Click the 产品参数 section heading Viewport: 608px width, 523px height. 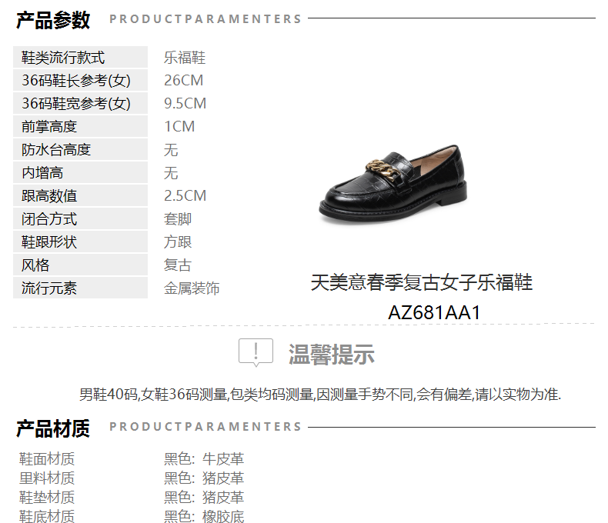(53, 20)
